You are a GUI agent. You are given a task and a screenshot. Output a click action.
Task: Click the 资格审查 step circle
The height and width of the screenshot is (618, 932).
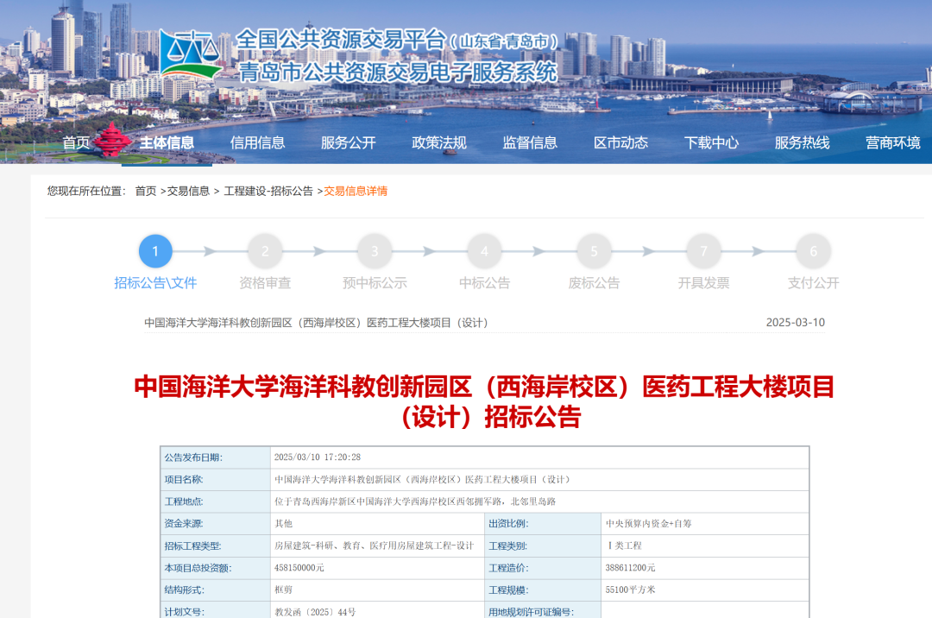pyautogui.click(x=265, y=251)
